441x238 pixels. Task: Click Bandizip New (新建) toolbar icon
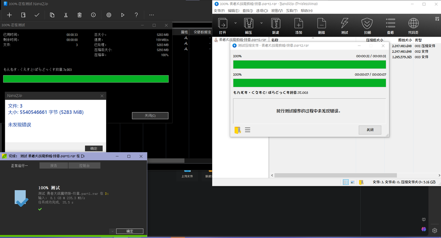(276, 26)
